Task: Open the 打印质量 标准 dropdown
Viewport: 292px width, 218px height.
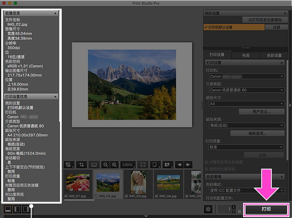Action: [246, 147]
